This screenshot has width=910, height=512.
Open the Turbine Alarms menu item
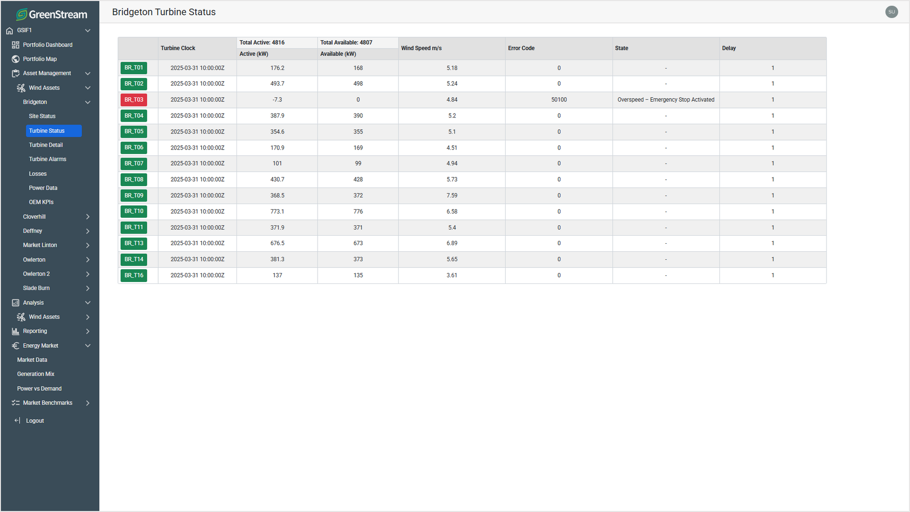pos(47,159)
